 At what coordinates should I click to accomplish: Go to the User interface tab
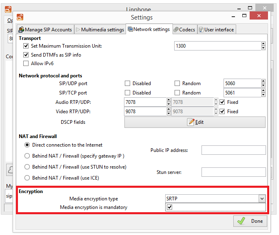tap(216, 30)
